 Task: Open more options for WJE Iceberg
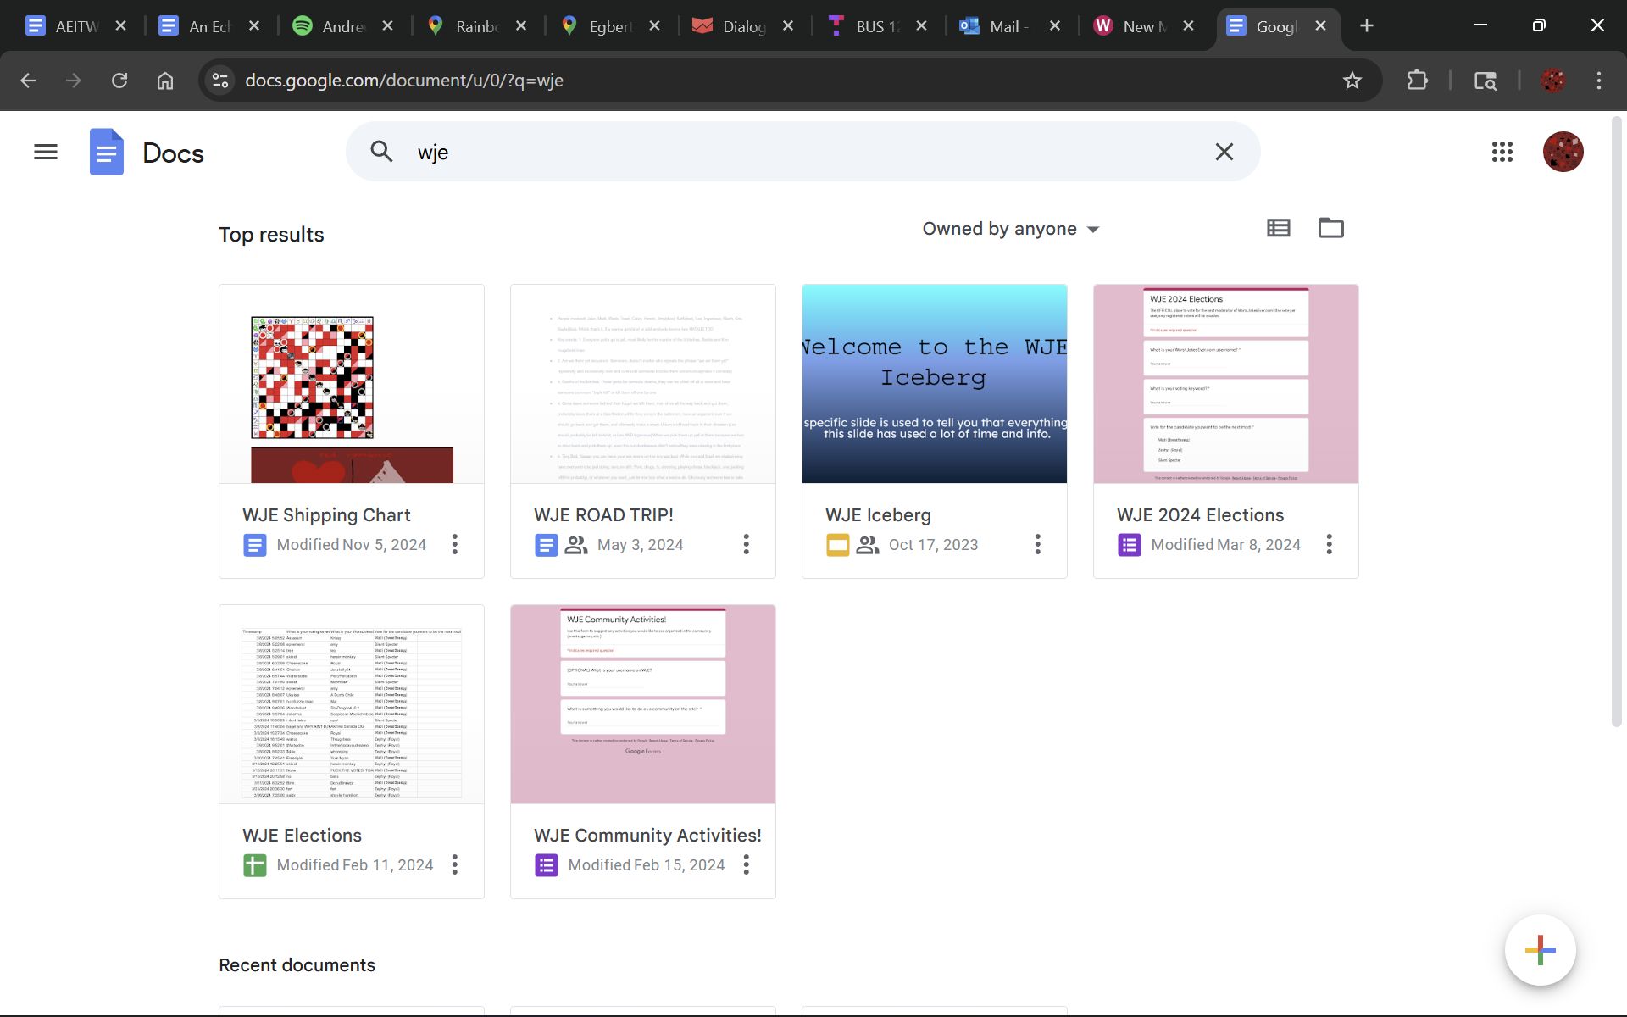(1037, 544)
